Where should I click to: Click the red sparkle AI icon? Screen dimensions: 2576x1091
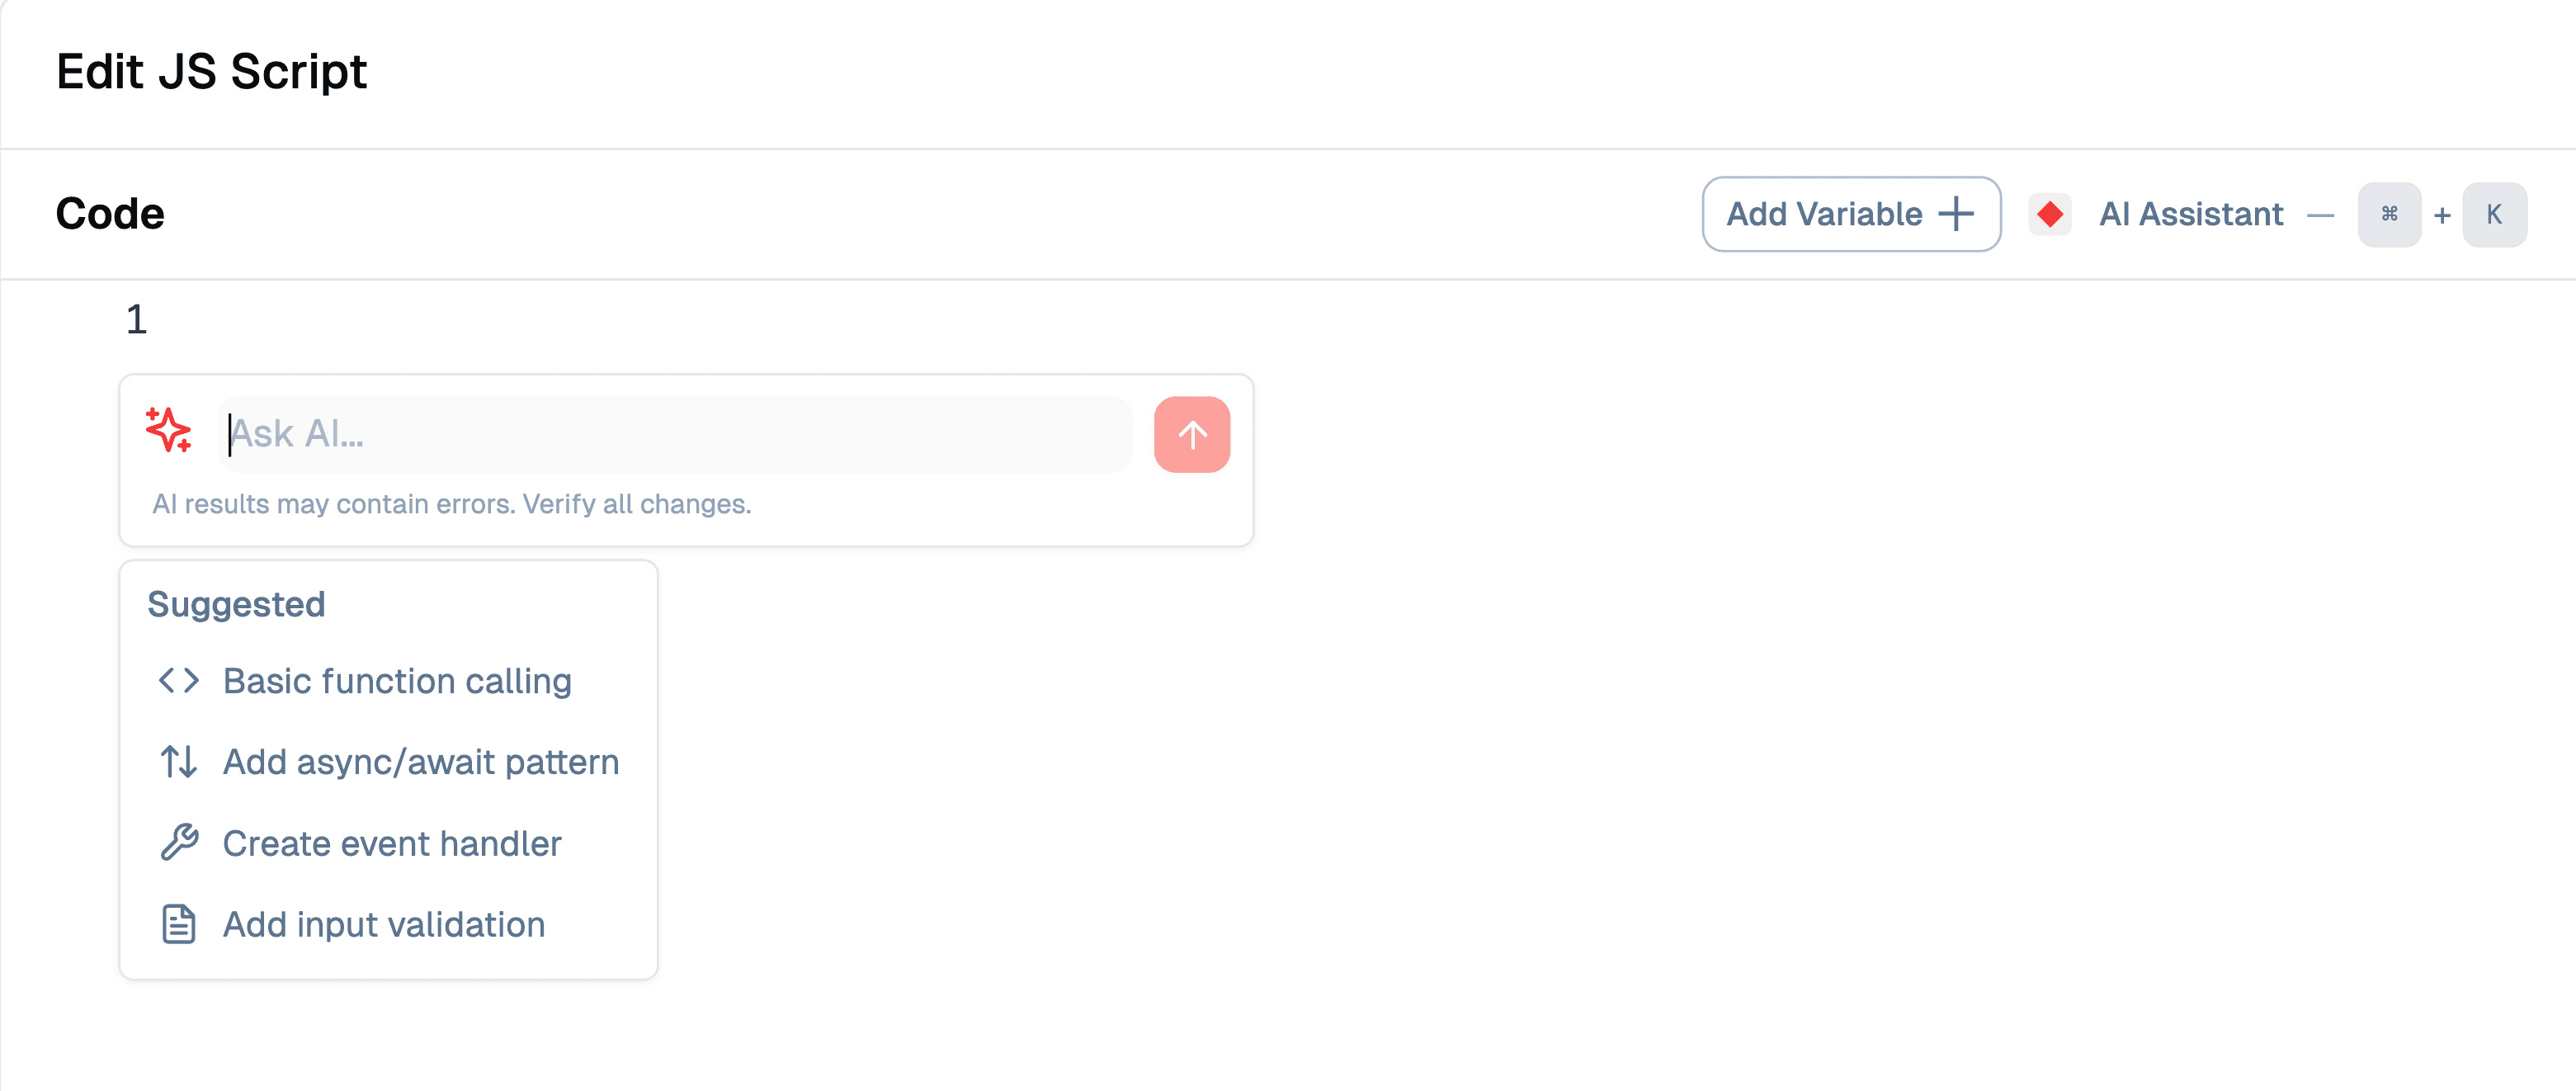point(168,430)
